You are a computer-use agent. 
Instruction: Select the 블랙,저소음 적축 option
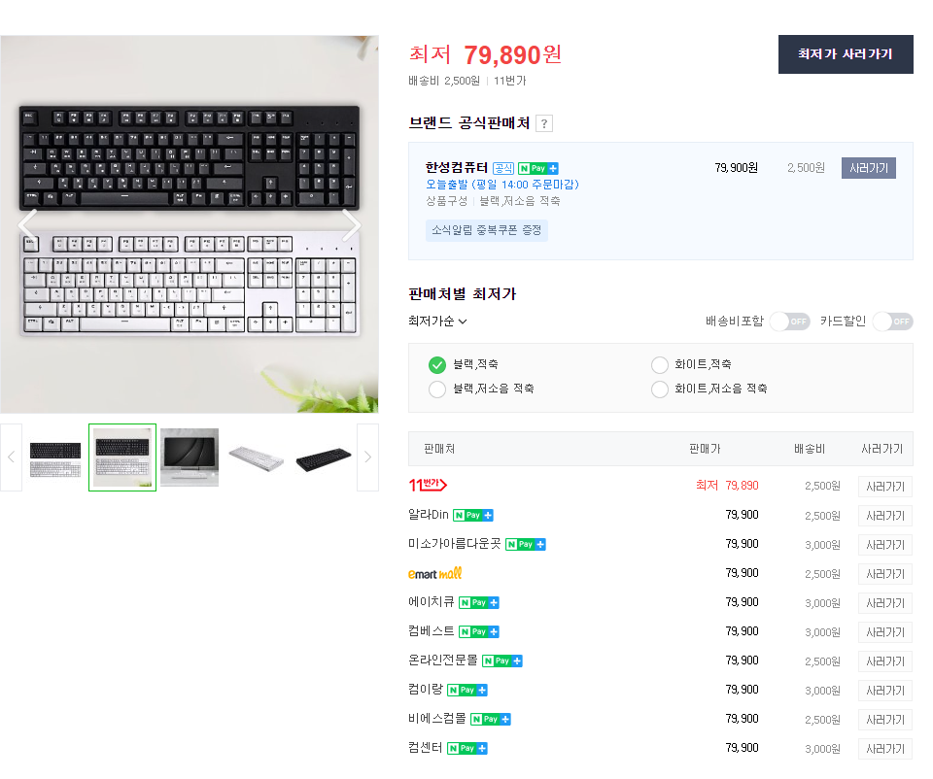pyautogui.click(x=481, y=389)
